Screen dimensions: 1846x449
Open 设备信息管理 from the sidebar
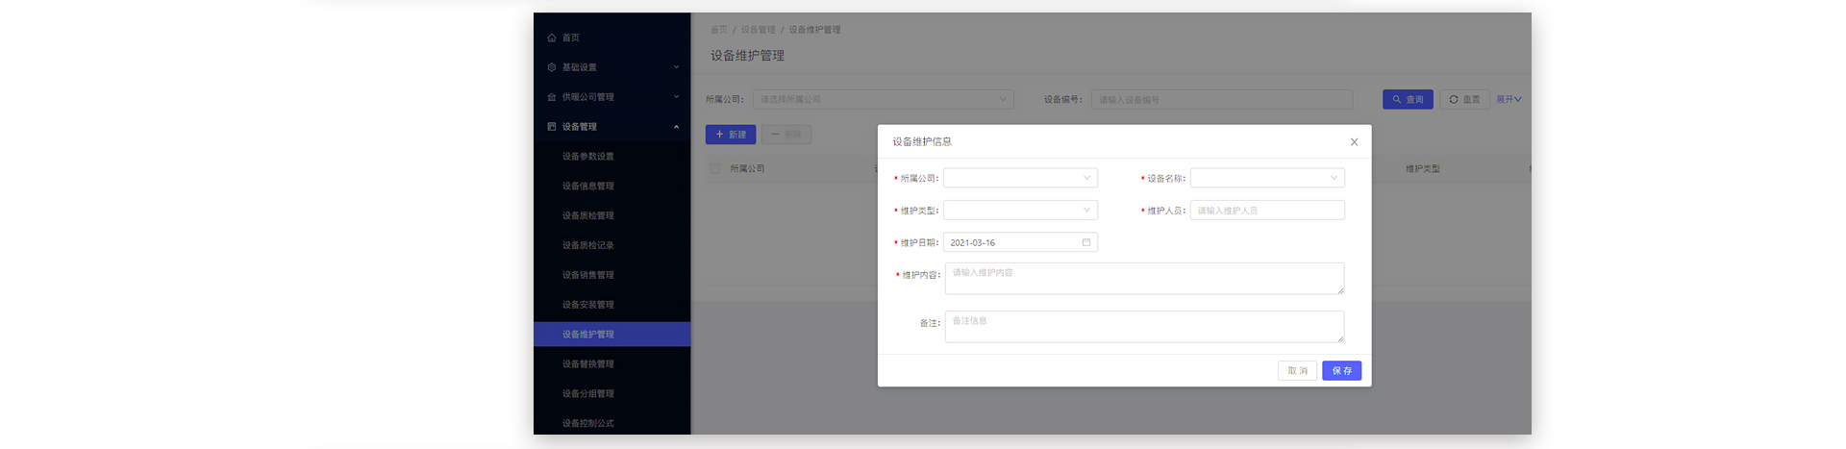coord(587,187)
